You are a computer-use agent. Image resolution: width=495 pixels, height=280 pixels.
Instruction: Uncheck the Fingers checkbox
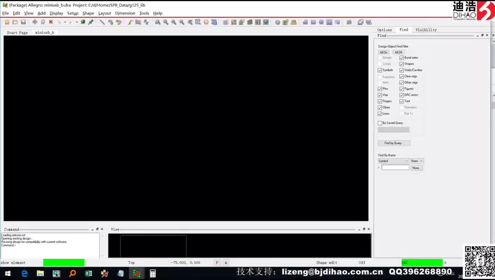(380, 101)
